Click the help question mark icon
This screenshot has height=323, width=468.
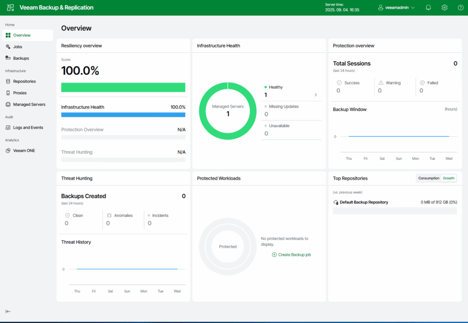[x=460, y=8]
